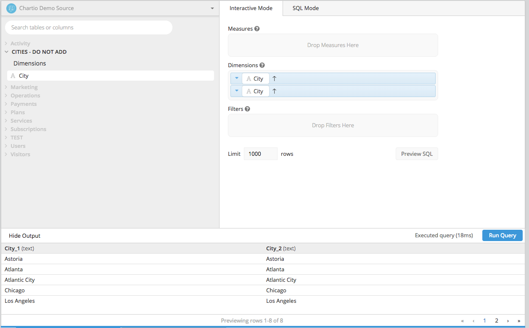The height and width of the screenshot is (328, 529).
Task: Click the Chartio logo icon
Action: tap(11, 8)
